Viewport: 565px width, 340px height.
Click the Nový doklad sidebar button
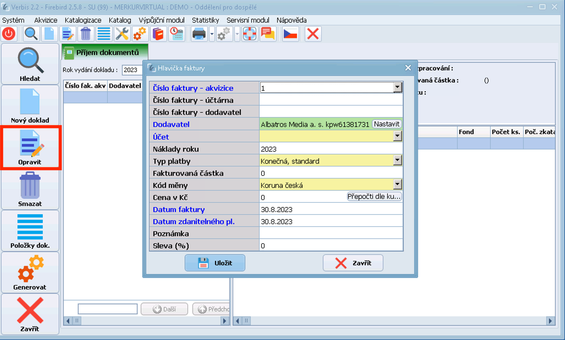(x=30, y=106)
